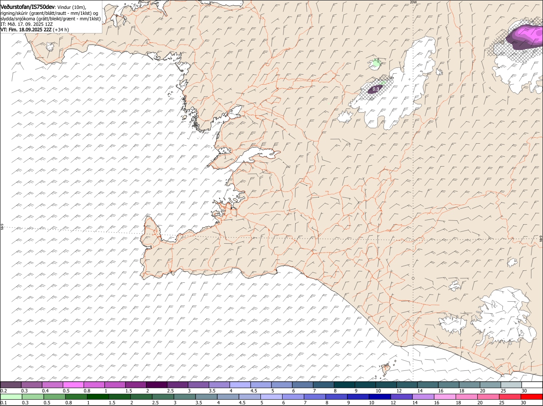The width and height of the screenshot is (543, 406).
Task: Click the dark blue lower swatch at 10
Action: (380, 397)
